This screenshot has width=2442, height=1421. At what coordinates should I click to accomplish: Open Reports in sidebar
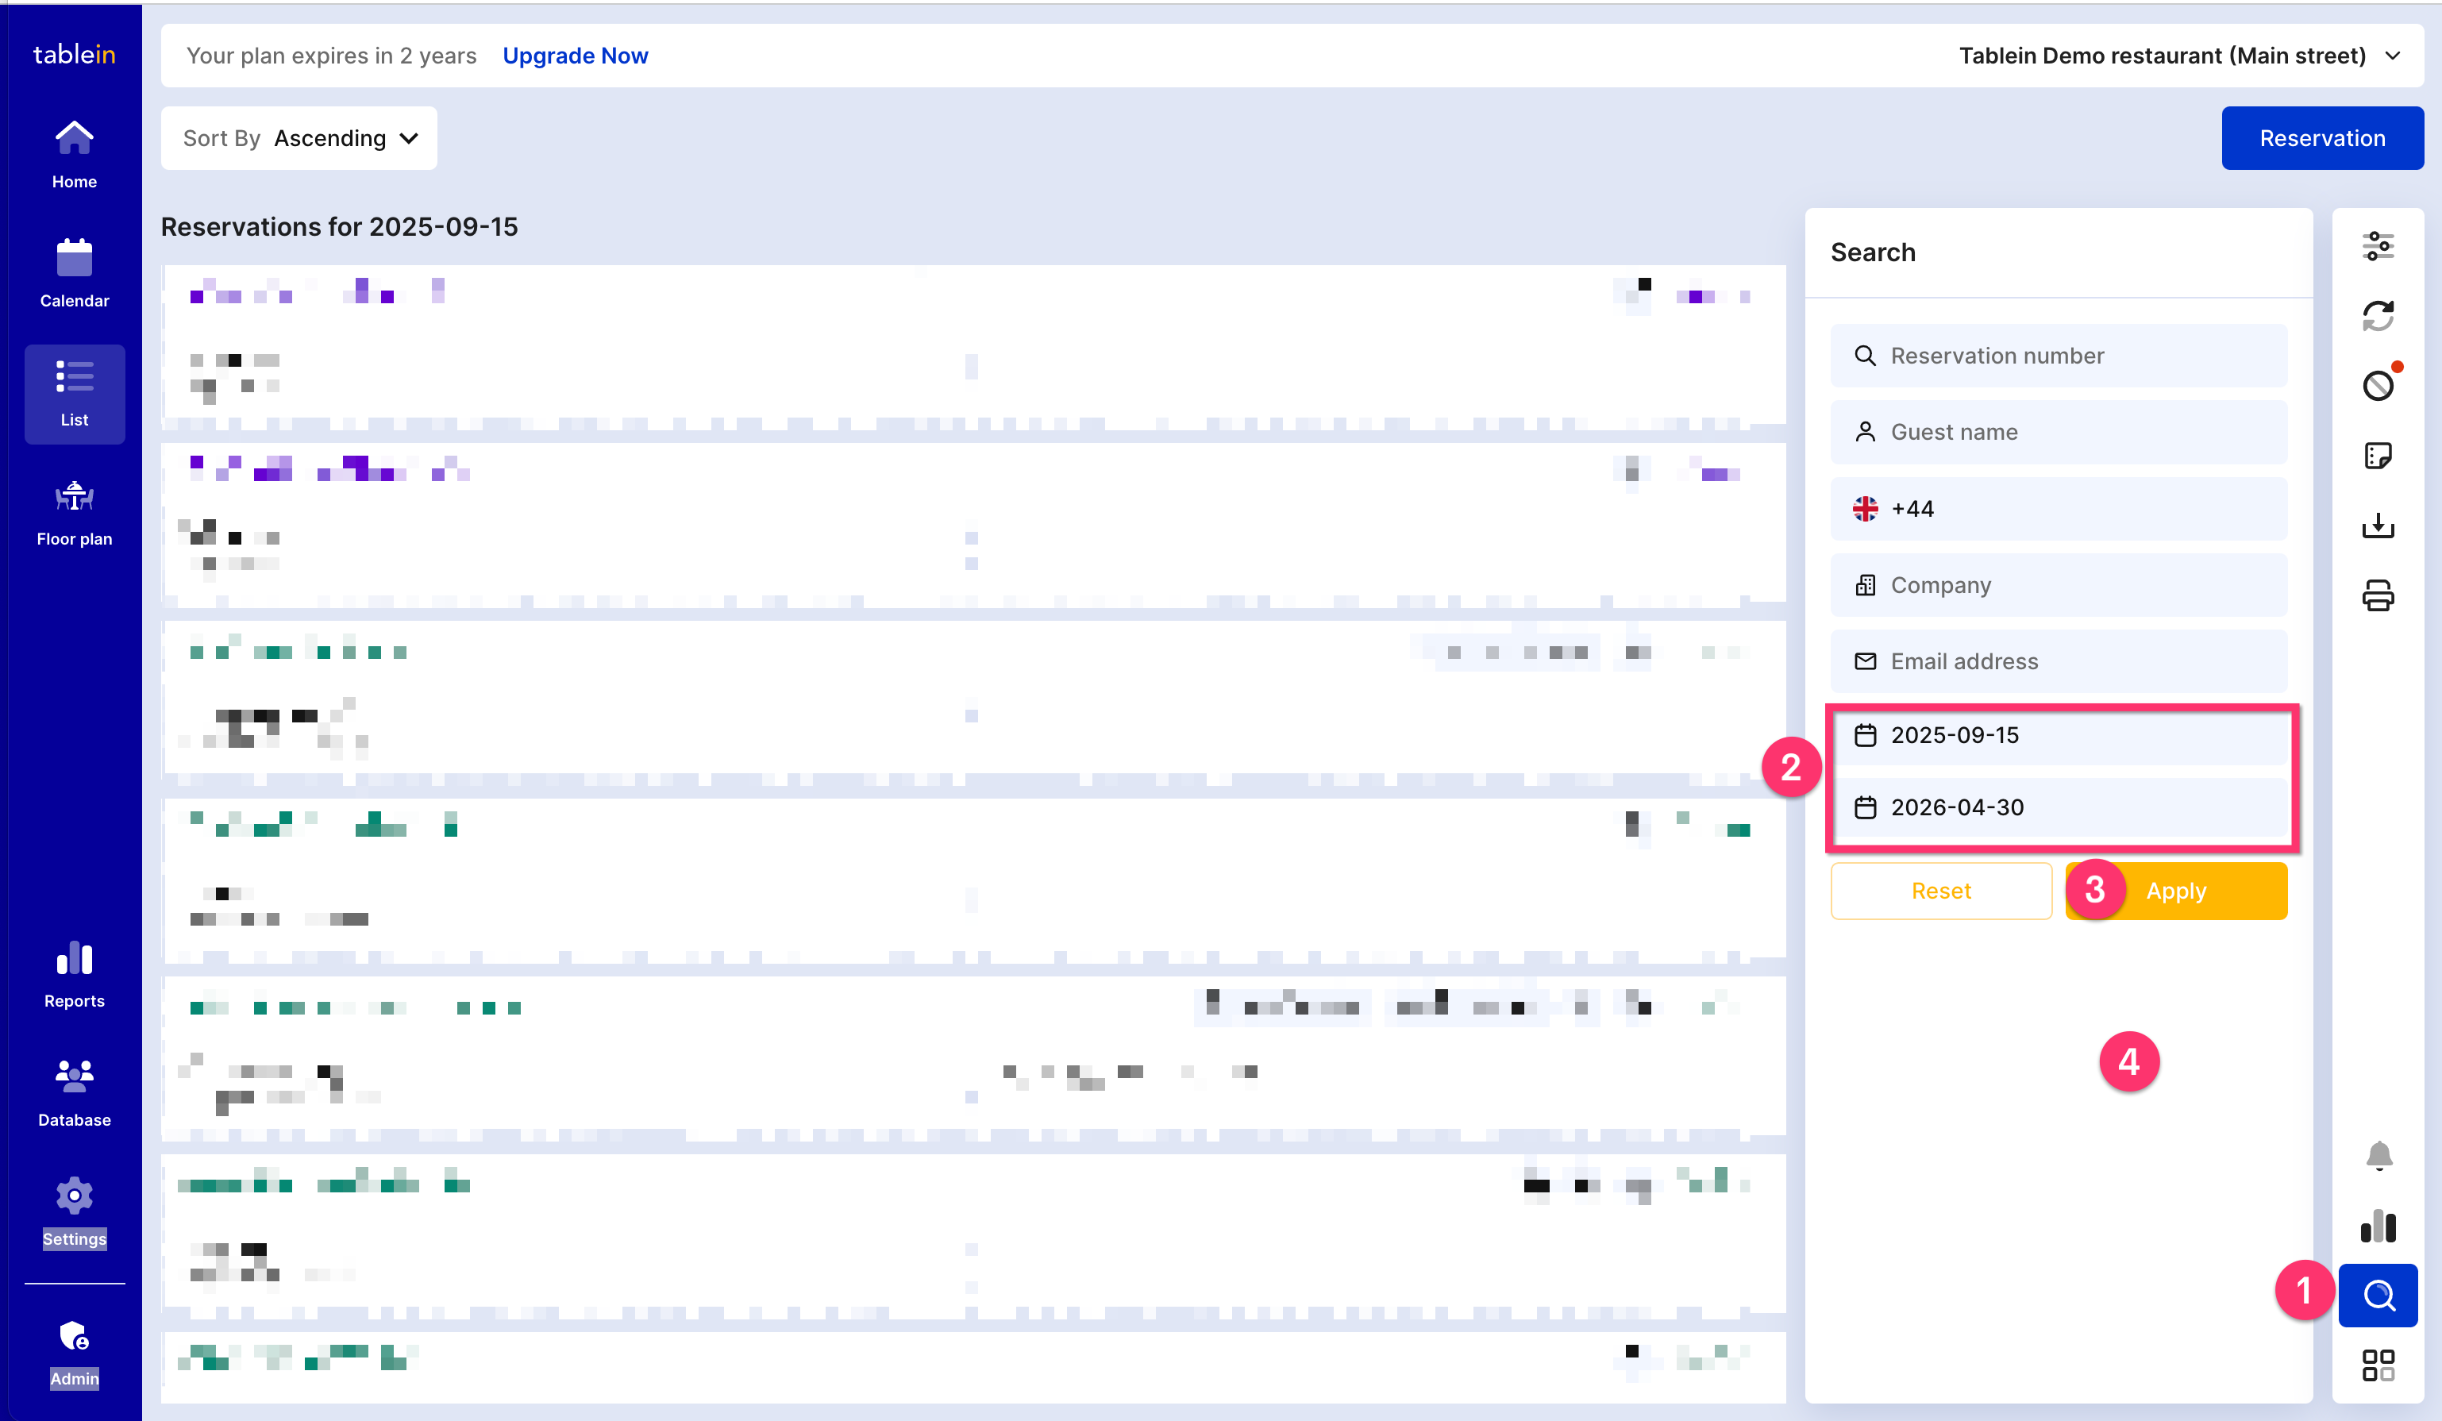coord(74,975)
